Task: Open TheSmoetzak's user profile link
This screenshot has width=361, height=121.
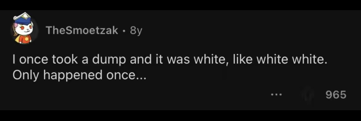Action: click(x=82, y=30)
